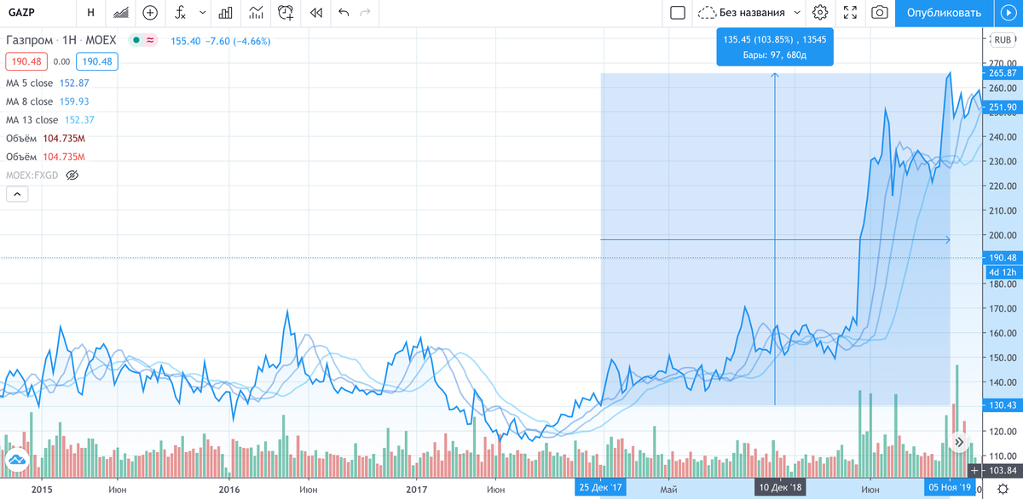Select the 05 Ноя '19 date marker

(950, 488)
